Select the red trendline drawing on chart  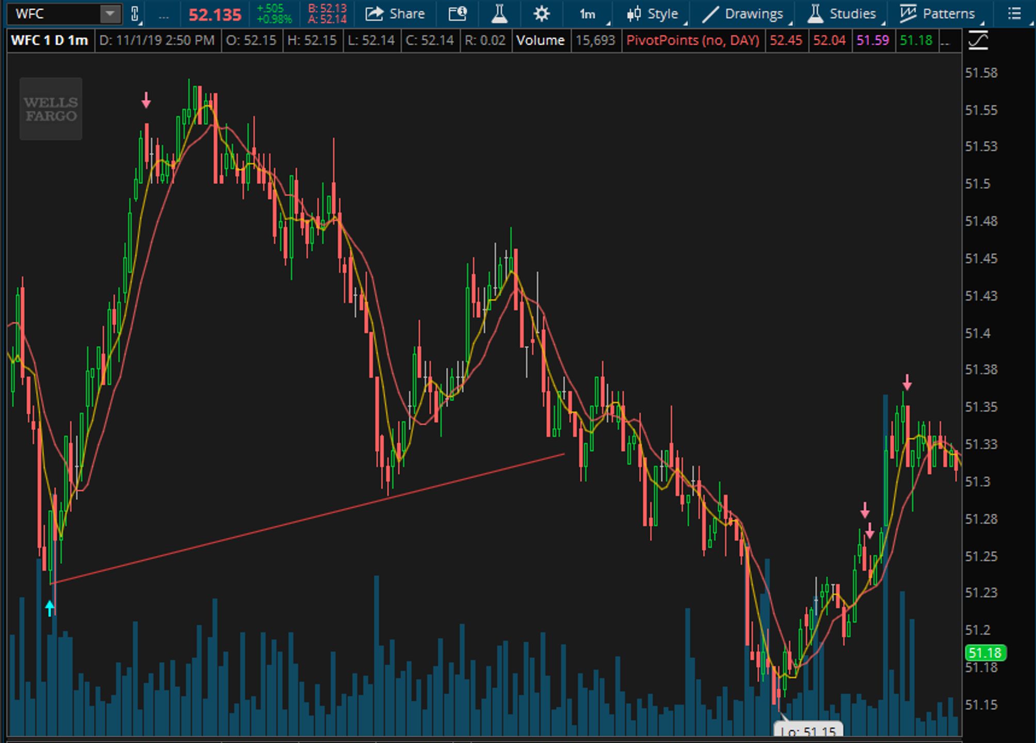pos(309,519)
